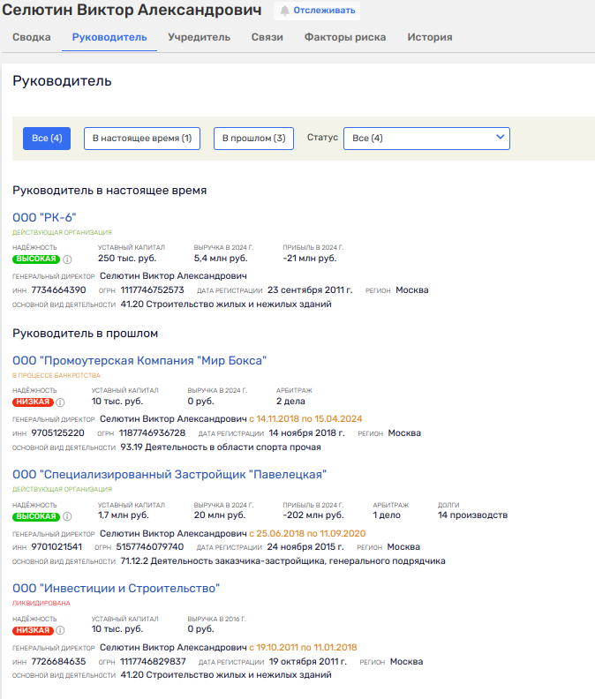Click ВЫСОКАЯ reliability badge of ООО "РК-6"

[35, 259]
